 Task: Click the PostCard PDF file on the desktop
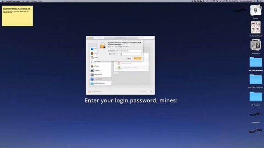(x=256, y=28)
